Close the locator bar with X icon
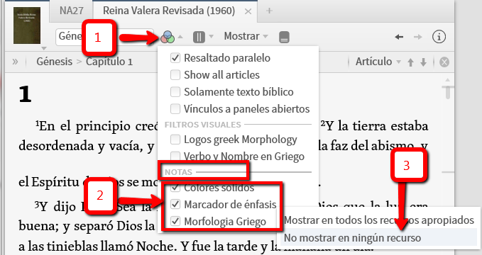The image size is (482, 255). 444,62
